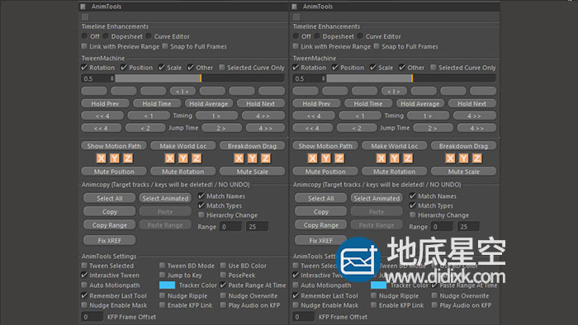Click Jump Time < 2 button in right panel
Screen dimensions: 578x325
(357, 128)
